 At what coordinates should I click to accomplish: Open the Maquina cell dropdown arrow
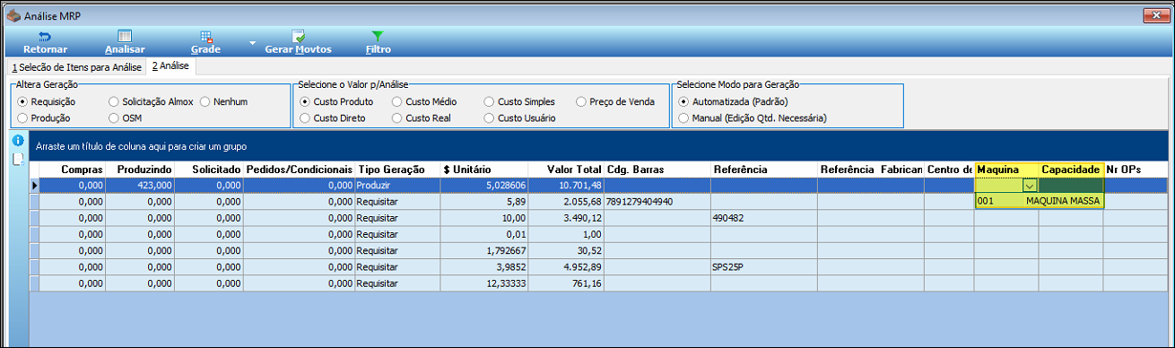click(1030, 186)
